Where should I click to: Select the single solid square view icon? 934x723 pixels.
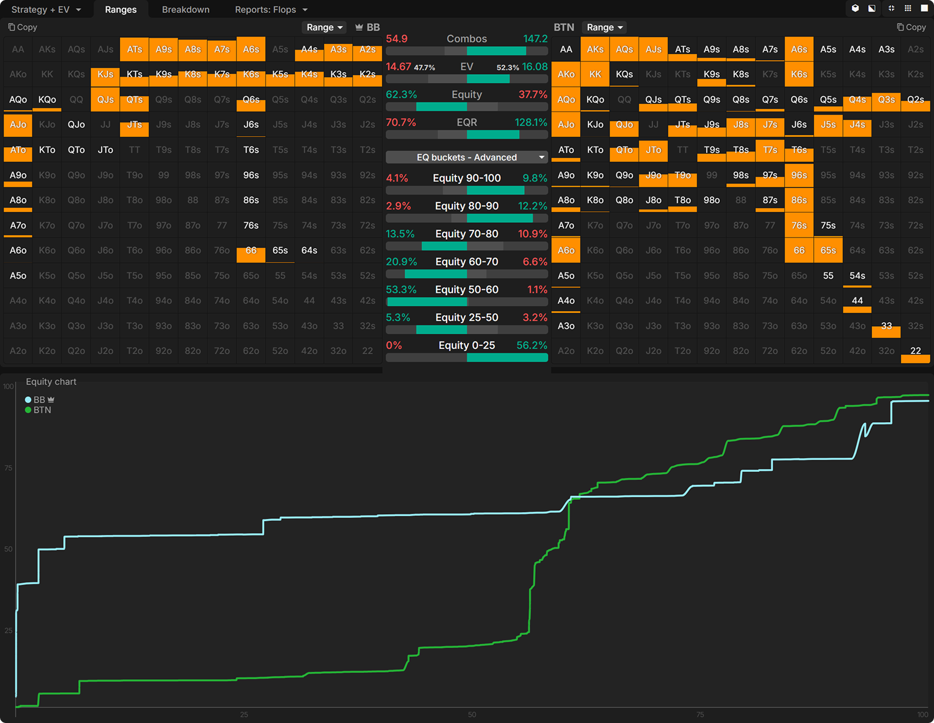[x=924, y=8]
